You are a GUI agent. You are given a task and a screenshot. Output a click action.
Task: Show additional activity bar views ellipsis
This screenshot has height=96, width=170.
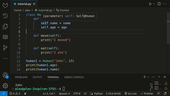pos(5,58)
